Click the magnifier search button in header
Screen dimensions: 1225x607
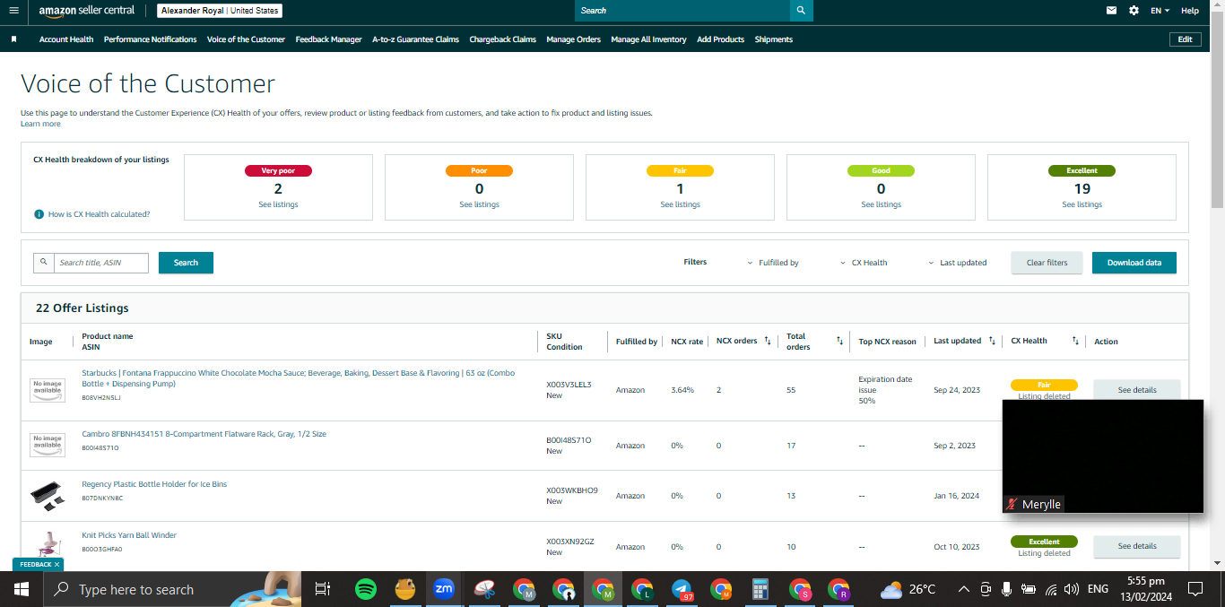point(802,11)
